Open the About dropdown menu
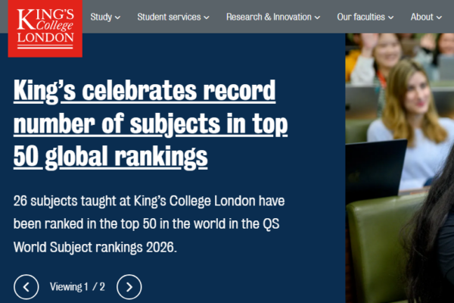Screen dimensions: 454x303 pyautogui.click(x=426, y=17)
